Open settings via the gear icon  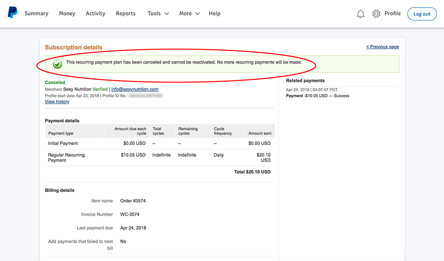coord(376,14)
